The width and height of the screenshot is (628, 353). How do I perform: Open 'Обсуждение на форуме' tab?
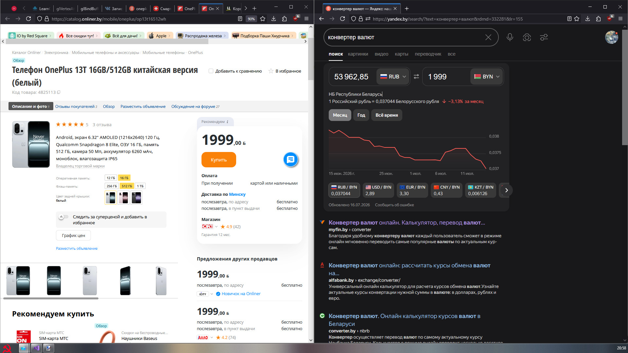click(x=195, y=107)
